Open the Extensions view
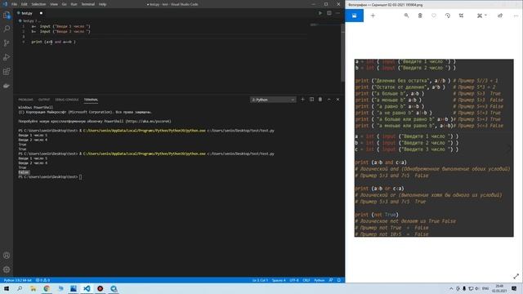The image size is (523, 294). (7, 71)
